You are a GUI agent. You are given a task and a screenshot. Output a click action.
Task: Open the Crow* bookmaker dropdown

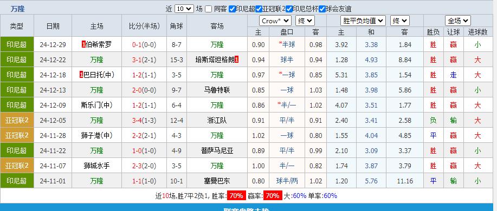(x=275, y=21)
